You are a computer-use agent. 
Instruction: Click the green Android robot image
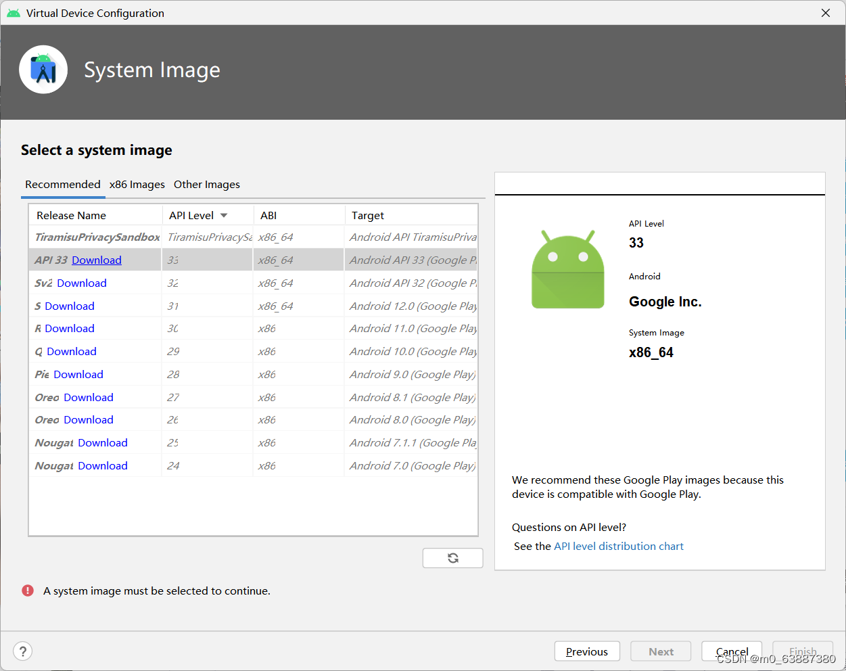point(567,269)
